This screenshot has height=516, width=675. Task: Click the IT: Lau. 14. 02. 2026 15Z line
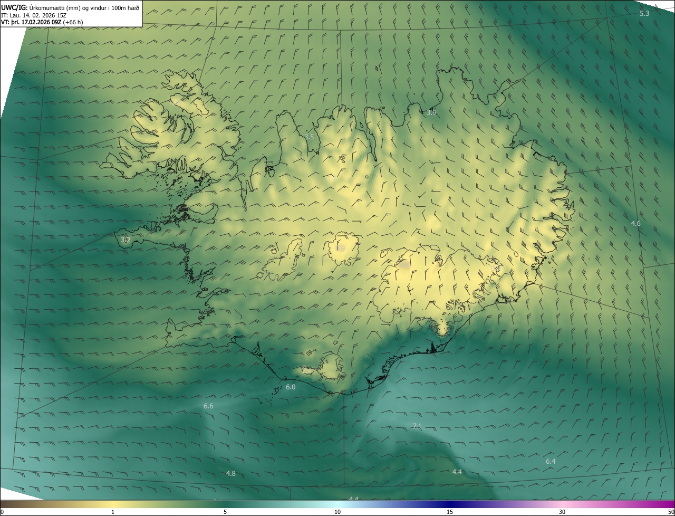[x=34, y=15]
